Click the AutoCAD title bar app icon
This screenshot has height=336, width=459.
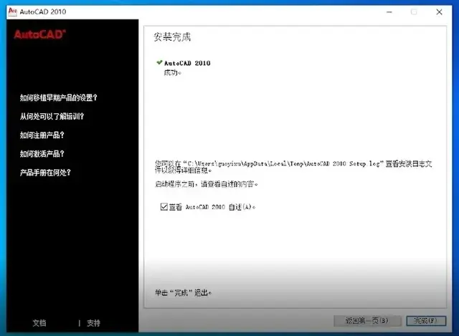[x=13, y=11]
